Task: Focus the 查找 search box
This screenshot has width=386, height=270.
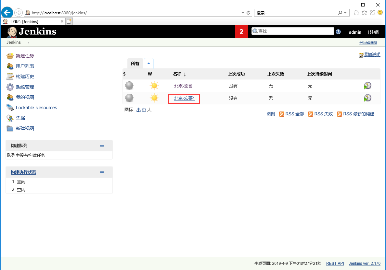Action: tap(293, 31)
